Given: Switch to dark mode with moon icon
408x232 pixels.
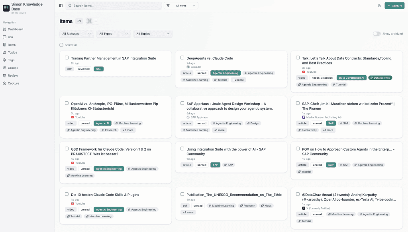Looking at the screenshot, I should pyautogui.click(x=379, y=6).
